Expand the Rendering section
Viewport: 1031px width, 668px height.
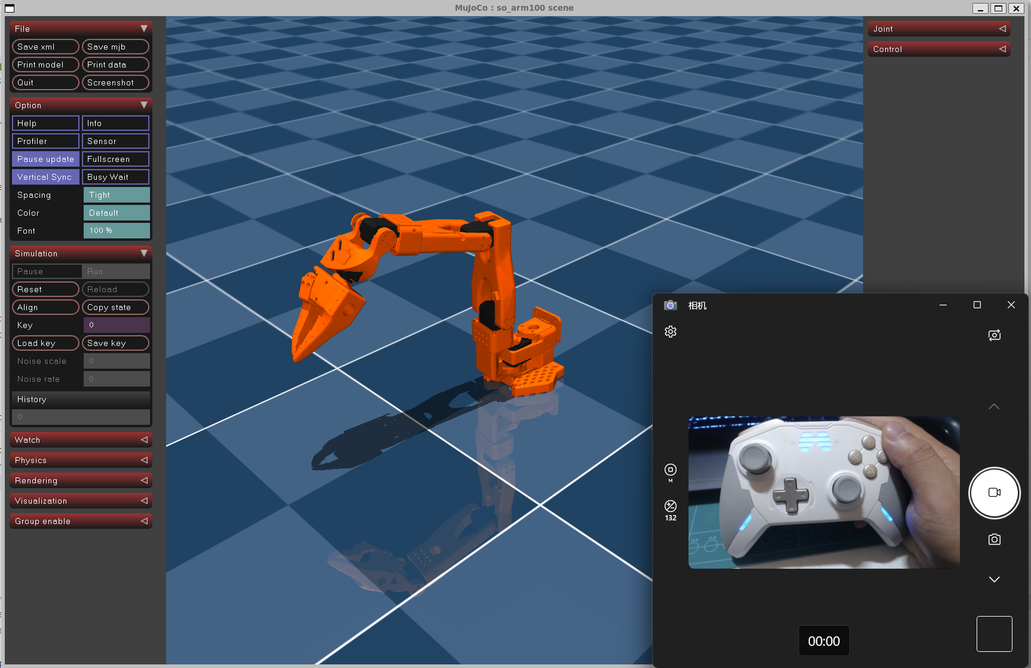[x=81, y=480]
